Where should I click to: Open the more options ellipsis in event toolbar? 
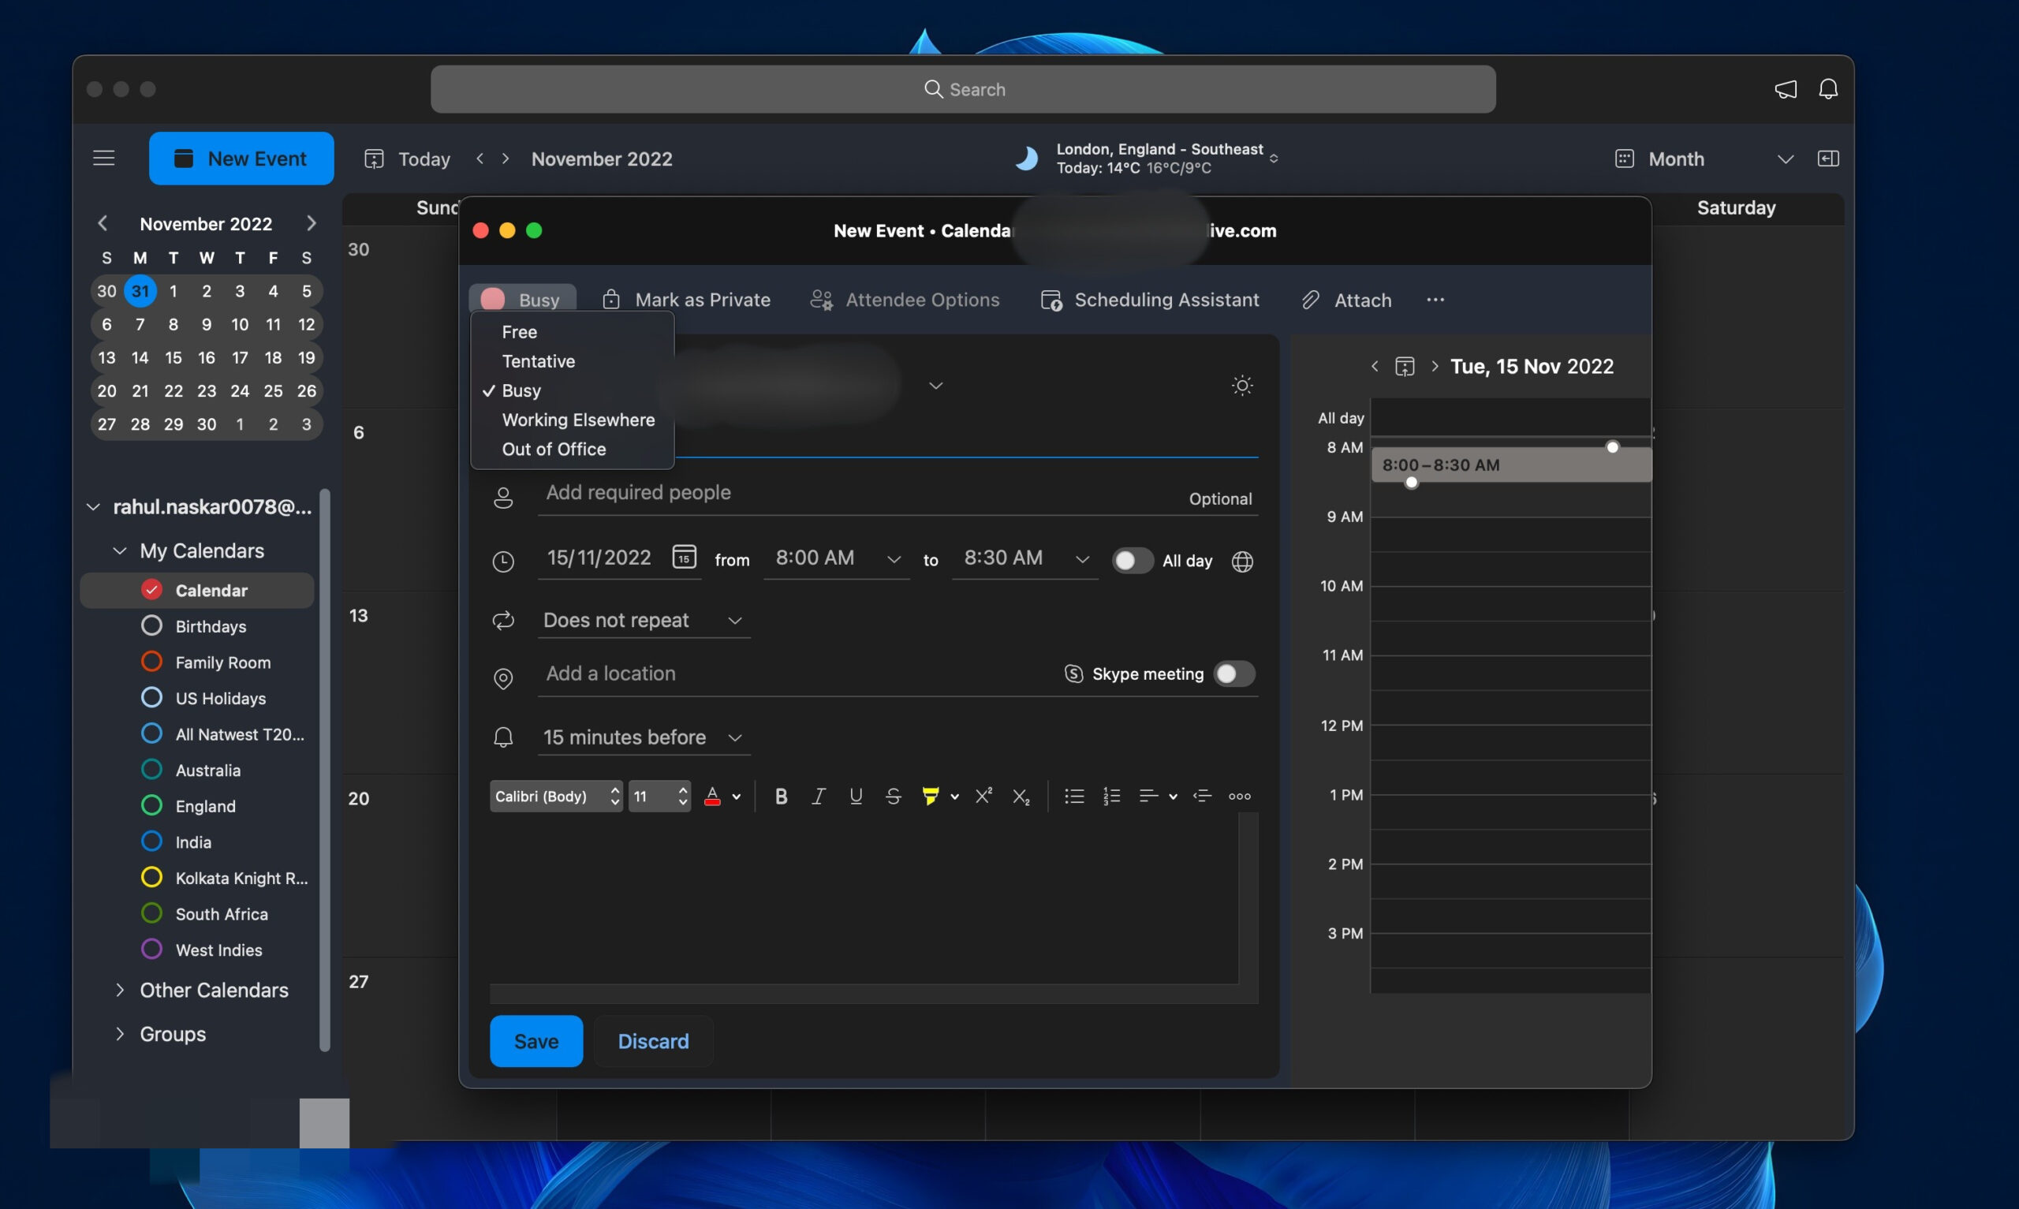click(x=1435, y=300)
